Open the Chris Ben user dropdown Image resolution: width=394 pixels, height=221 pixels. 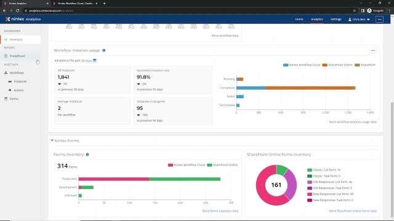coord(359,19)
